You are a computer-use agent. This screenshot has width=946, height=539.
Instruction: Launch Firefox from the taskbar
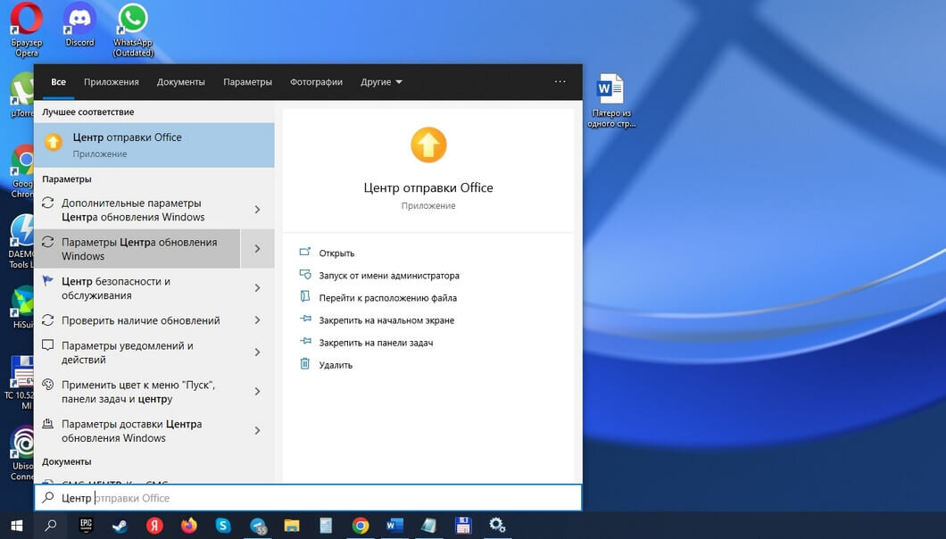click(189, 525)
